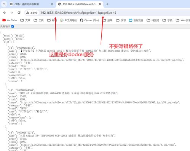Click the 不安全 site security warning
This screenshot has height=151, width=190.
click(x=32, y=13)
